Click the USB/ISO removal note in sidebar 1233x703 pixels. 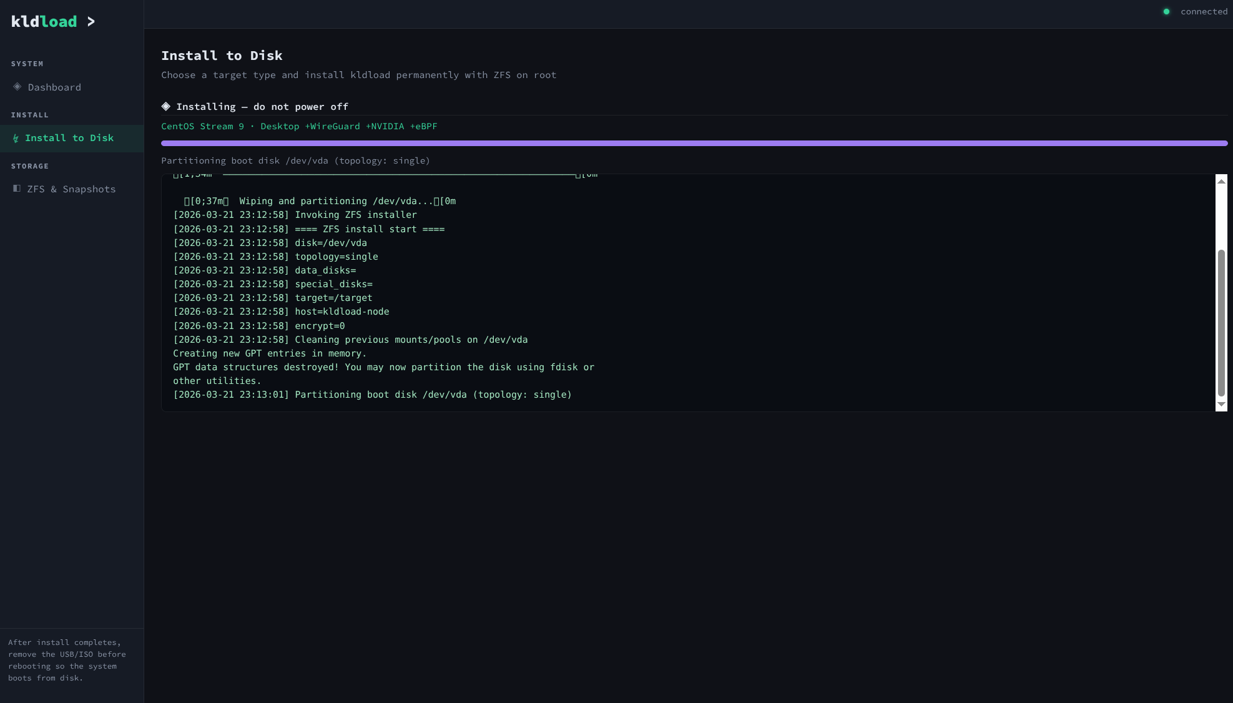point(67,660)
